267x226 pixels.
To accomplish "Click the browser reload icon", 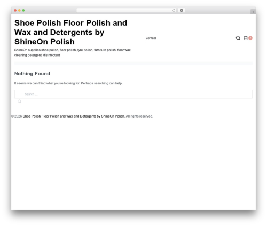I will click(x=174, y=11).
